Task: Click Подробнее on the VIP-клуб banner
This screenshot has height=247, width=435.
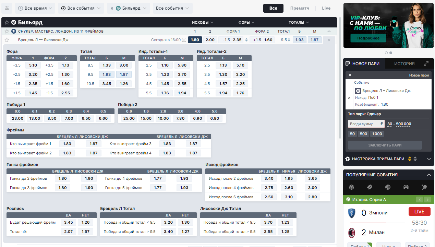Action: pos(368,38)
